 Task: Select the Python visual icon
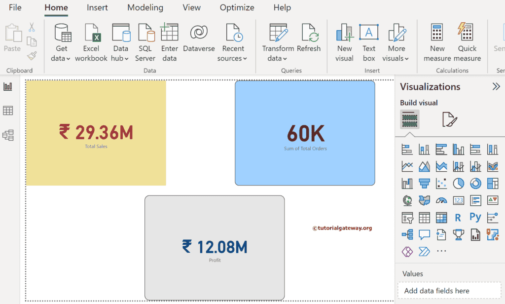click(x=475, y=218)
